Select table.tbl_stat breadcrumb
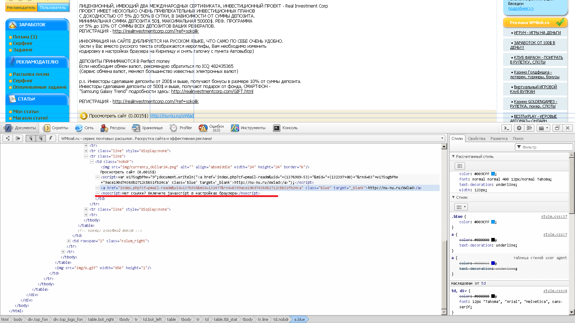 (225, 319)
